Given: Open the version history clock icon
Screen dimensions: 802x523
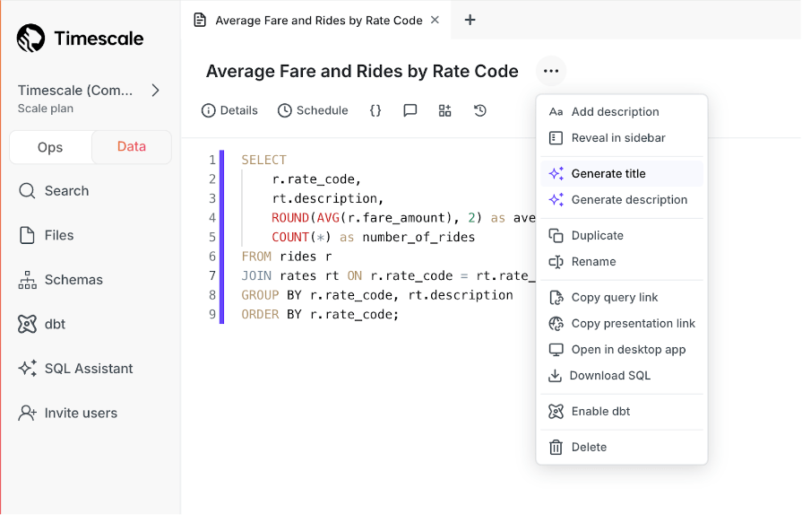Looking at the screenshot, I should point(480,110).
